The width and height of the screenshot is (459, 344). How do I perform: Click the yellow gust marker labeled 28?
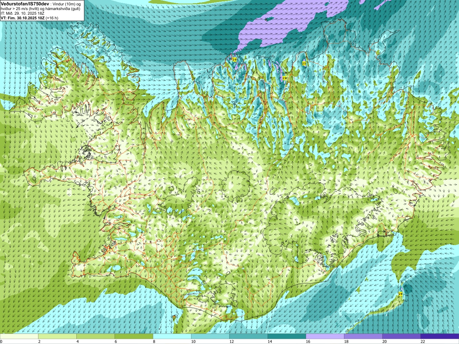(401, 294)
